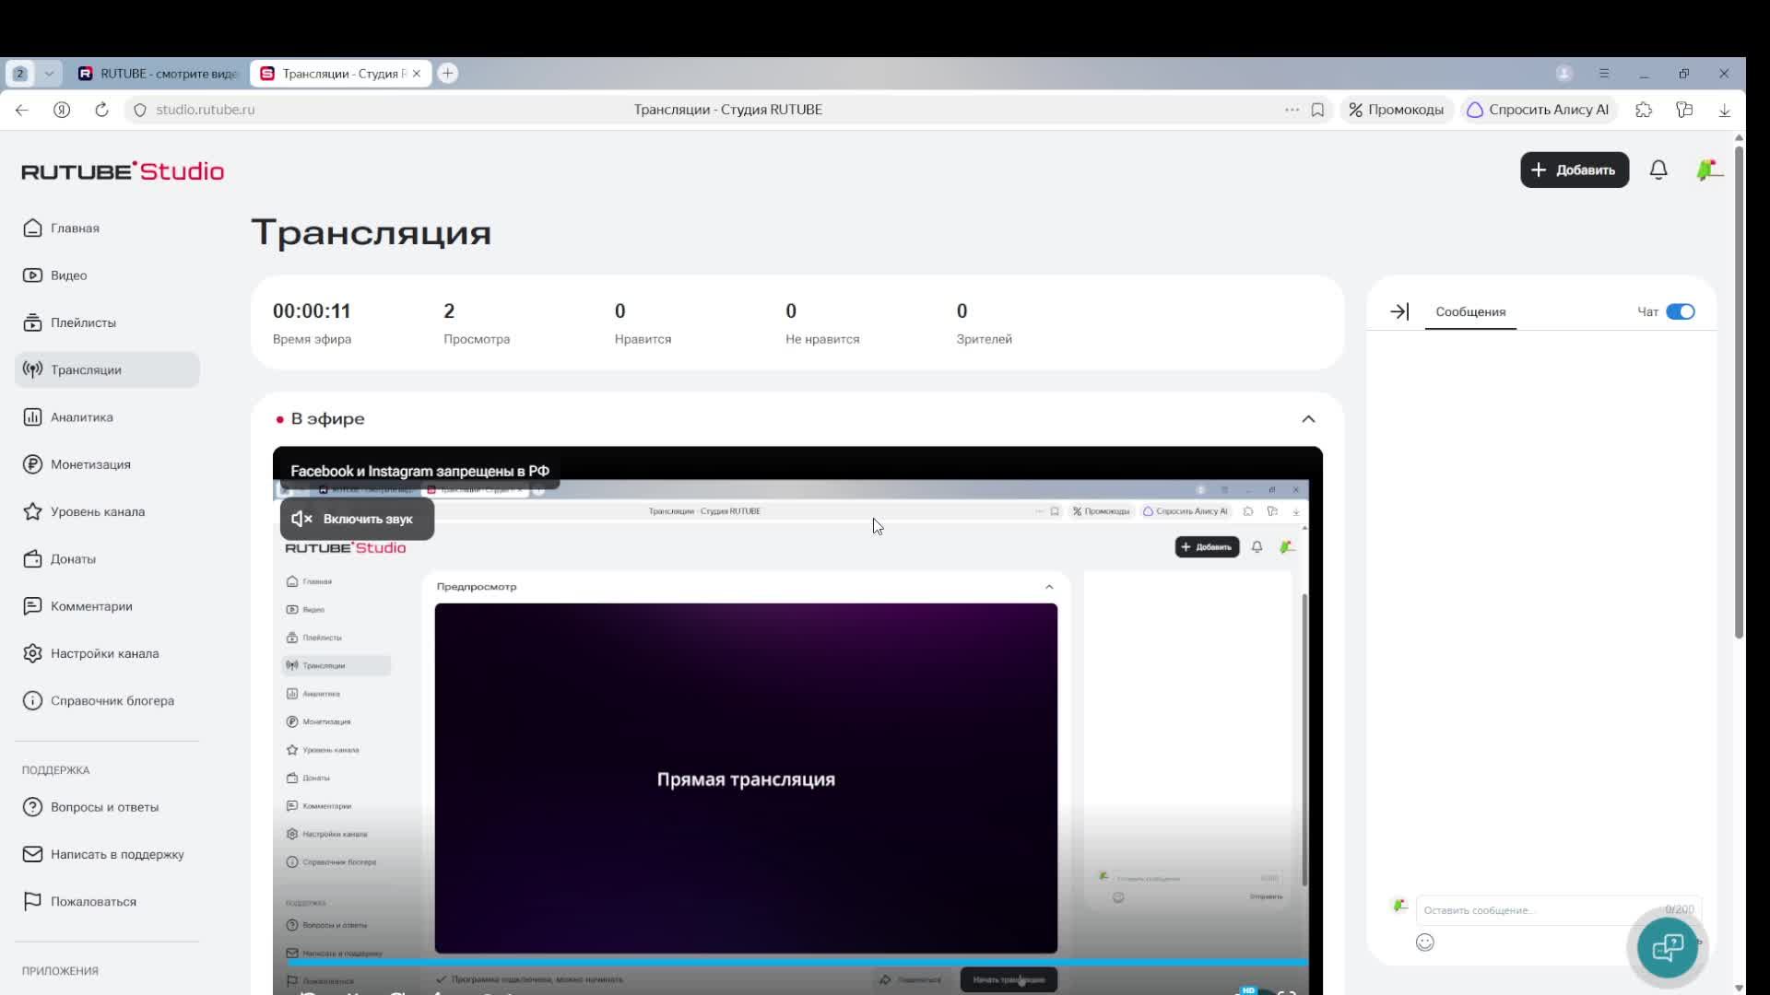
Task: Open the browser hamburger menu
Action: click(x=1604, y=74)
